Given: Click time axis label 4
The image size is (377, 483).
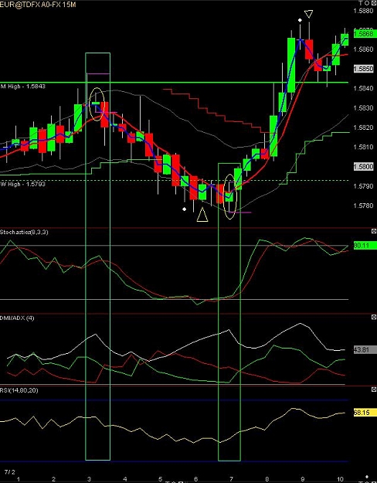Looking at the screenshot, I should point(125,479).
